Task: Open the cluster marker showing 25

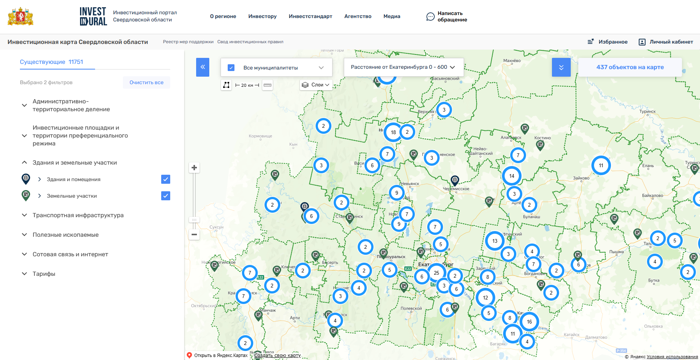Action: pyautogui.click(x=436, y=273)
